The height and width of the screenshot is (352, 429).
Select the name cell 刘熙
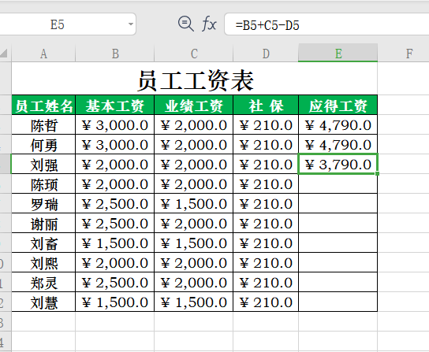43,262
